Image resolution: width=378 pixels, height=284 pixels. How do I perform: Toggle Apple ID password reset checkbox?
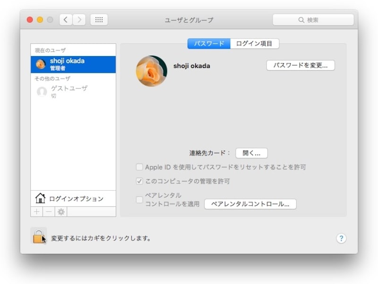(x=139, y=167)
